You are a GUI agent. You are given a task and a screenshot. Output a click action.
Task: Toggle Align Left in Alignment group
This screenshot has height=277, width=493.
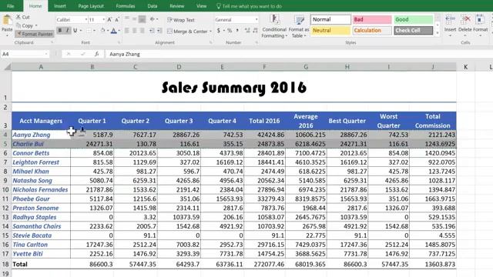126,31
